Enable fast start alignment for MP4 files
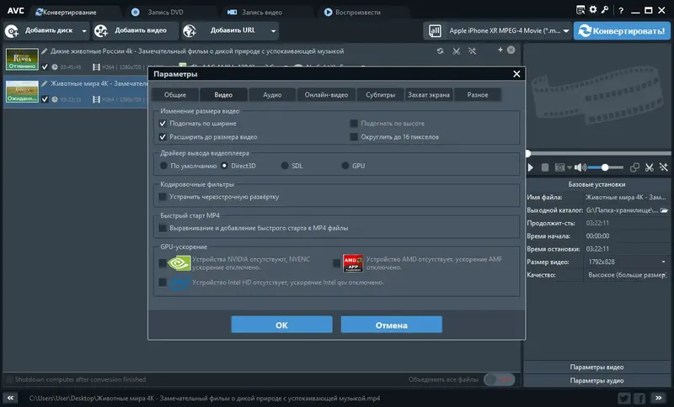This screenshot has width=674, height=407. click(x=163, y=228)
